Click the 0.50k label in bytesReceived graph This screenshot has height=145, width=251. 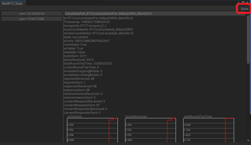[x=129, y=140]
